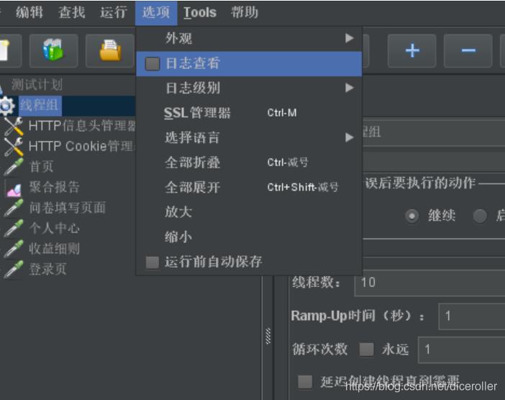The height and width of the screenshot is (400, 505).
Task: Click wrench icon of HTTP信息头管理器
Action: 14,126
